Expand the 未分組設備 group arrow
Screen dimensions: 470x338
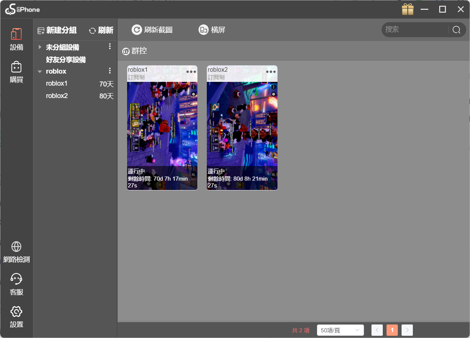click(40, 47)
